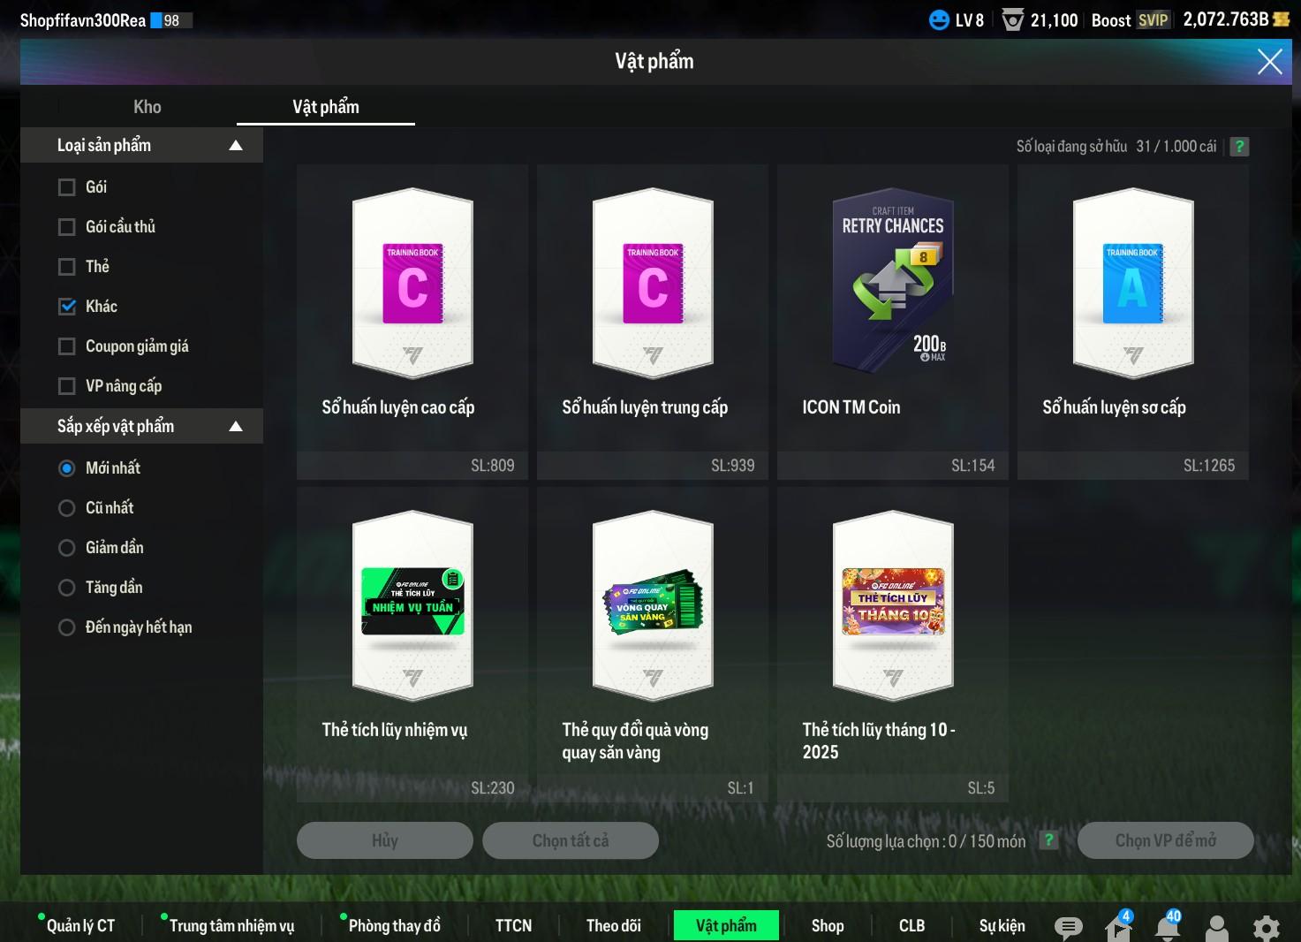This screenshot has height=942, width=1301.
Task: Choose the Đến ngày hết hạn sort option
Action: pyautogui.click(x=67, y=627)
